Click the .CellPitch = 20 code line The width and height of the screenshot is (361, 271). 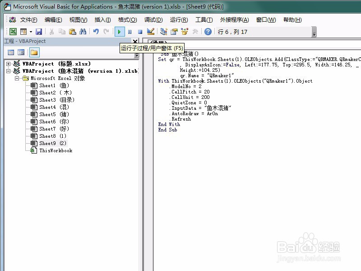click(190, 92)
